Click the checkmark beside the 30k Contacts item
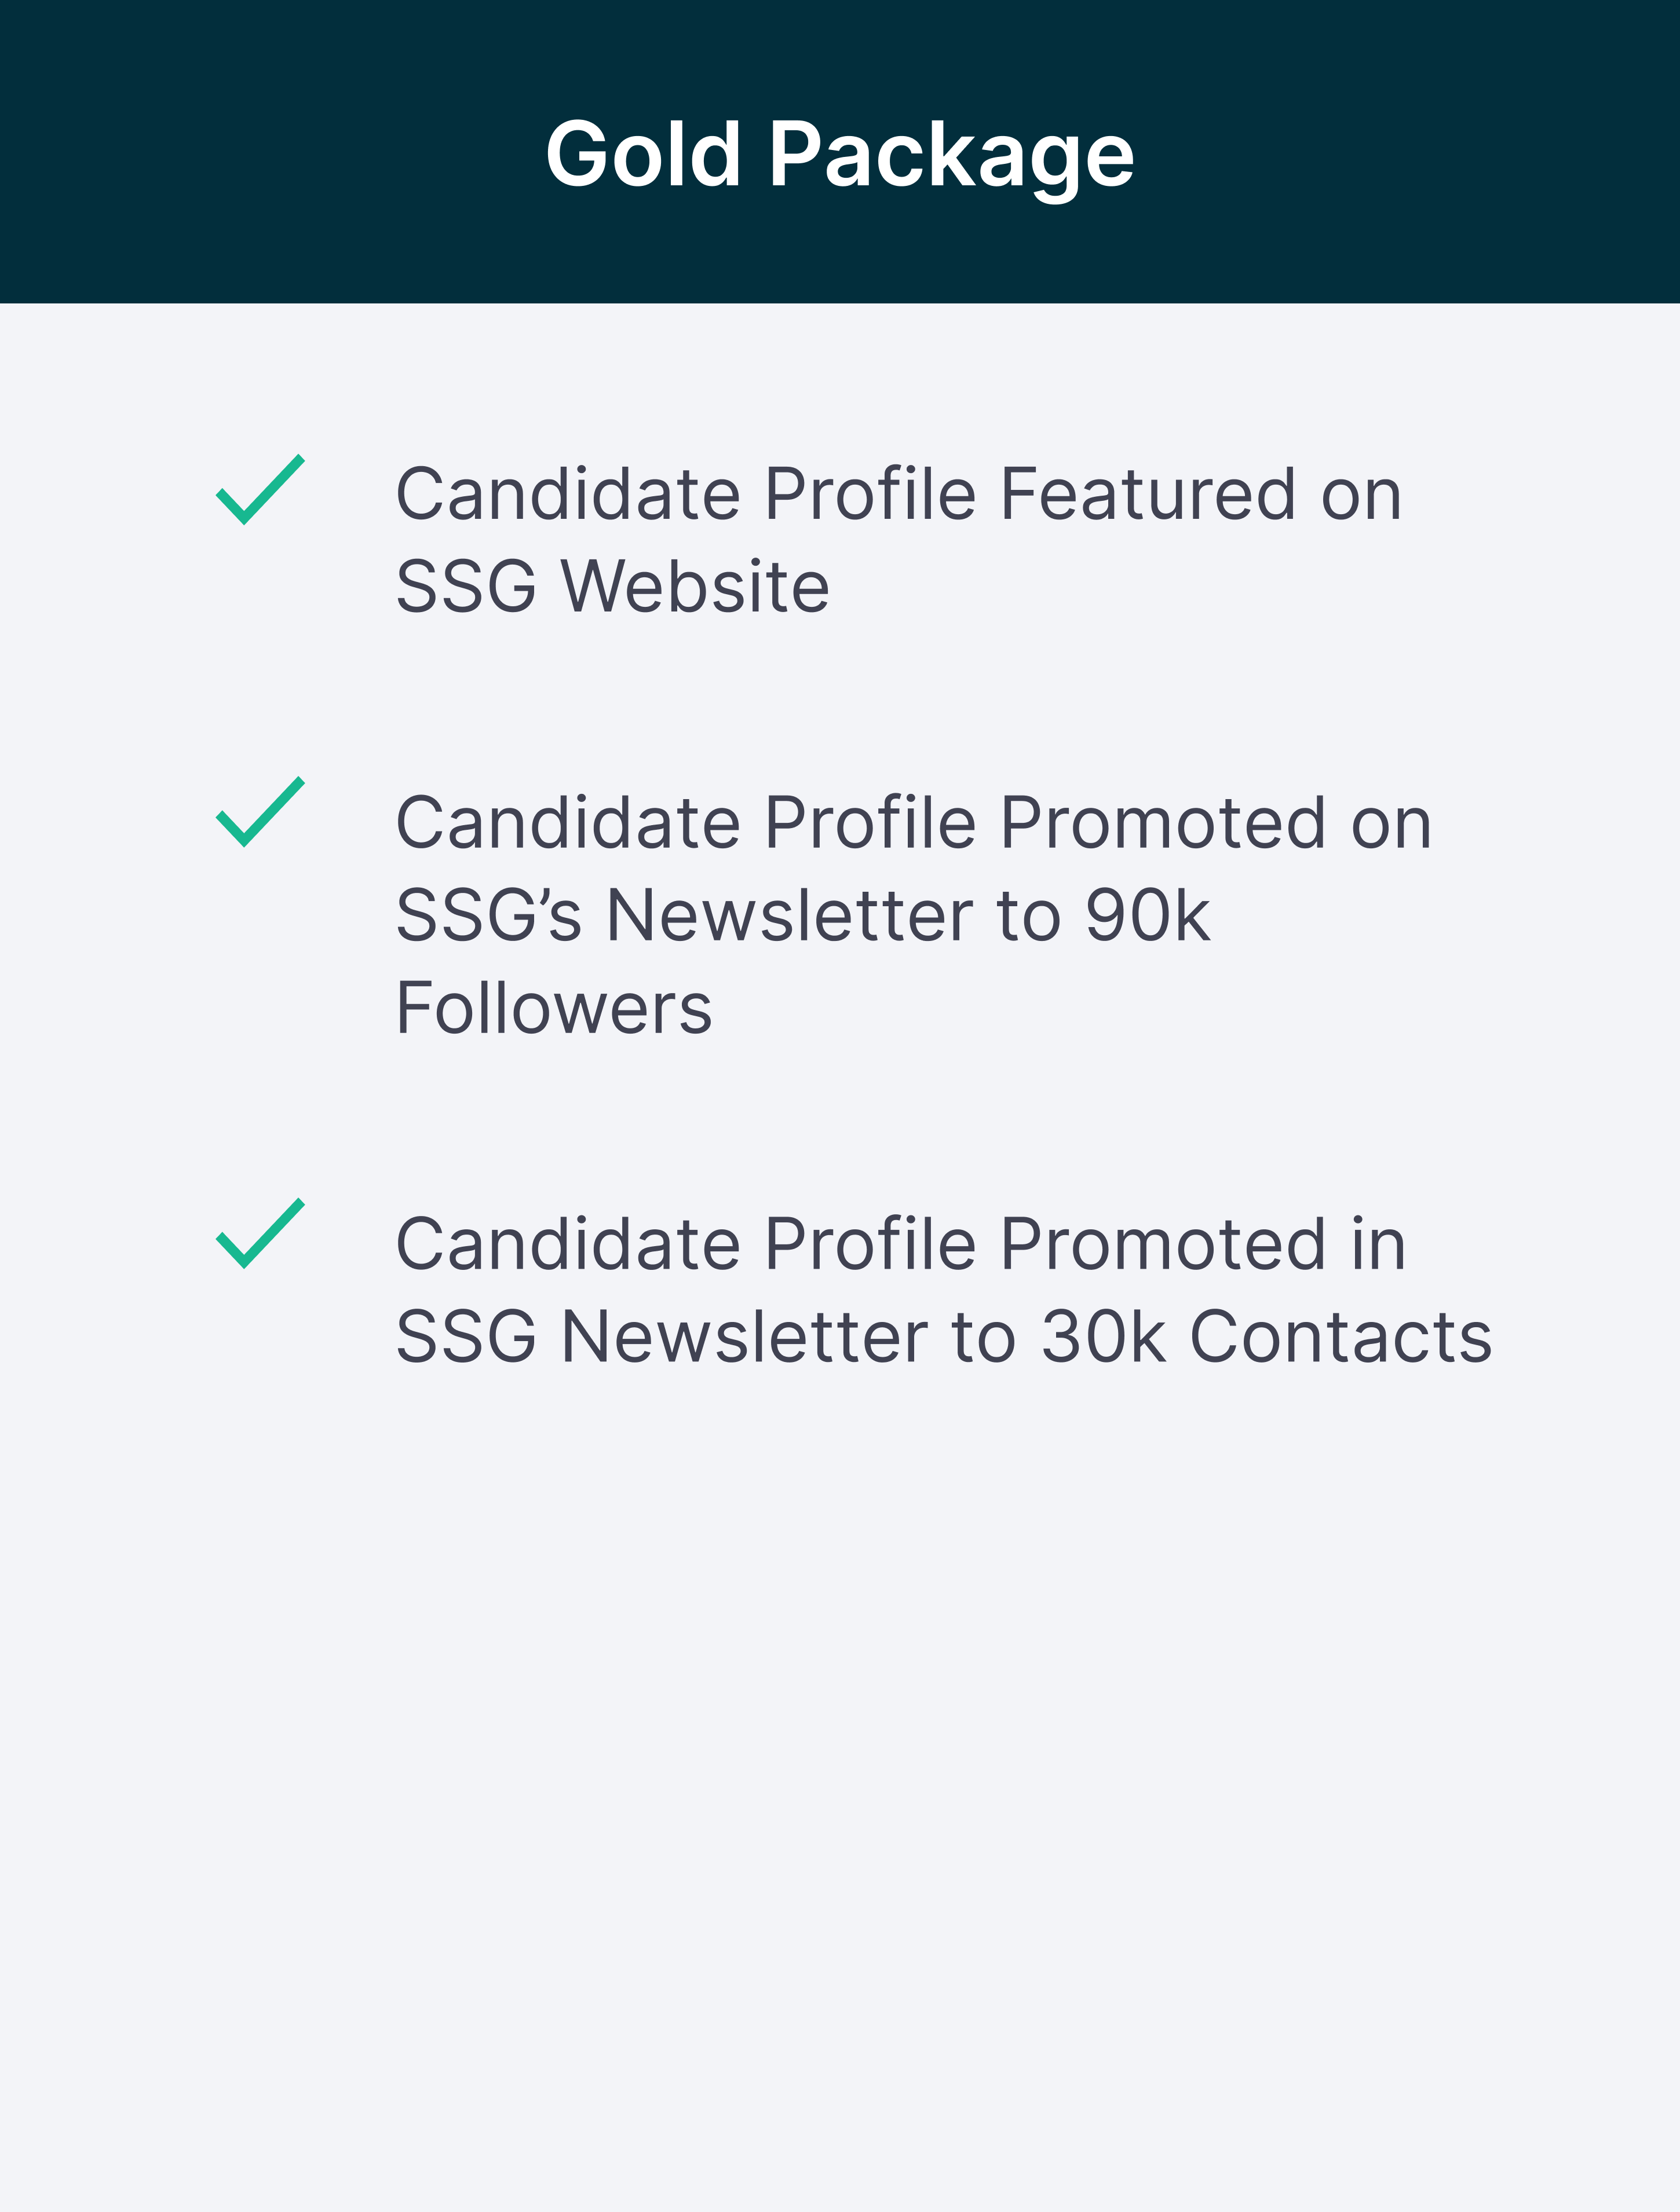1680x2212 pixels. point(260,1234)
